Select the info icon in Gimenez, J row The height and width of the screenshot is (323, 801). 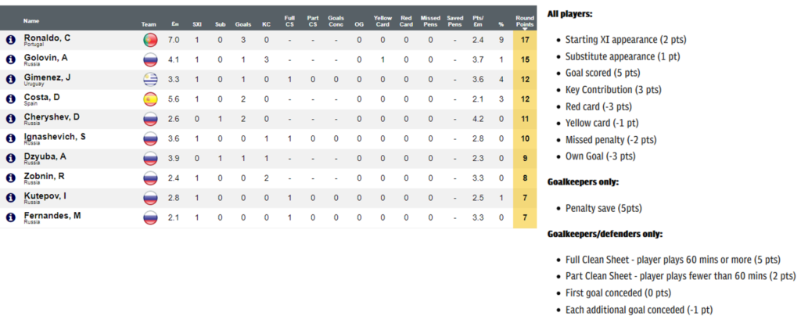coord(11,79)
